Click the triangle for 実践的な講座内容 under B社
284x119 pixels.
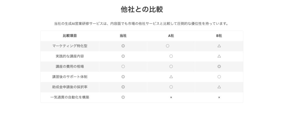pyautogui.click(x=219, y=56)
